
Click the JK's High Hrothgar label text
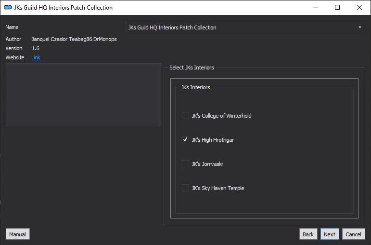213,140
